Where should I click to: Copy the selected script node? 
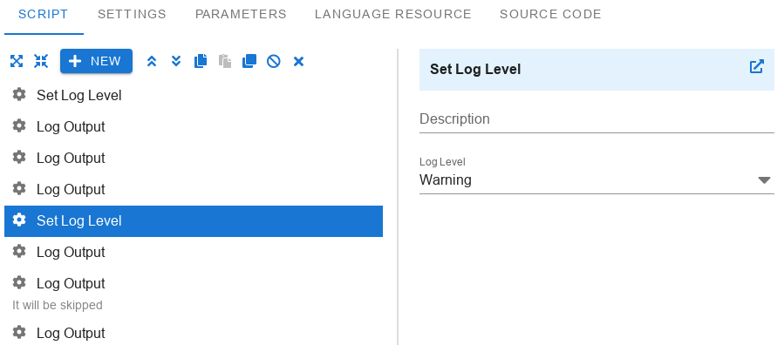201,61
